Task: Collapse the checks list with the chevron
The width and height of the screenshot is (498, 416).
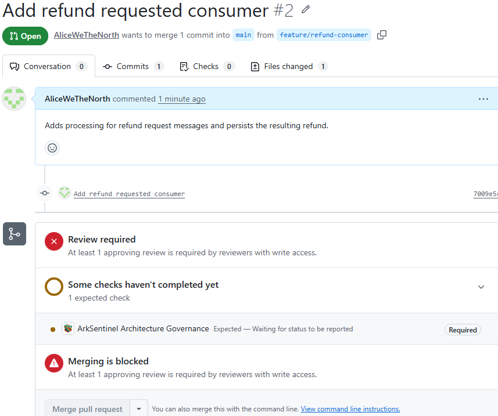Action: pos(481,287)
